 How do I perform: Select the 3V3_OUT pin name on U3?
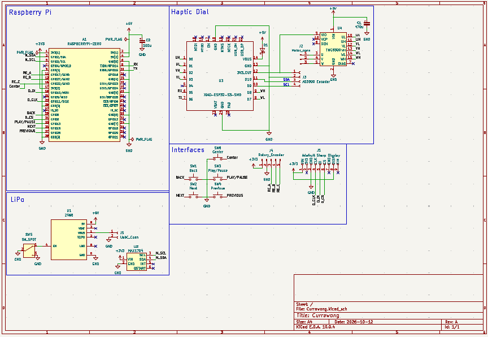[x=244, y=72]
